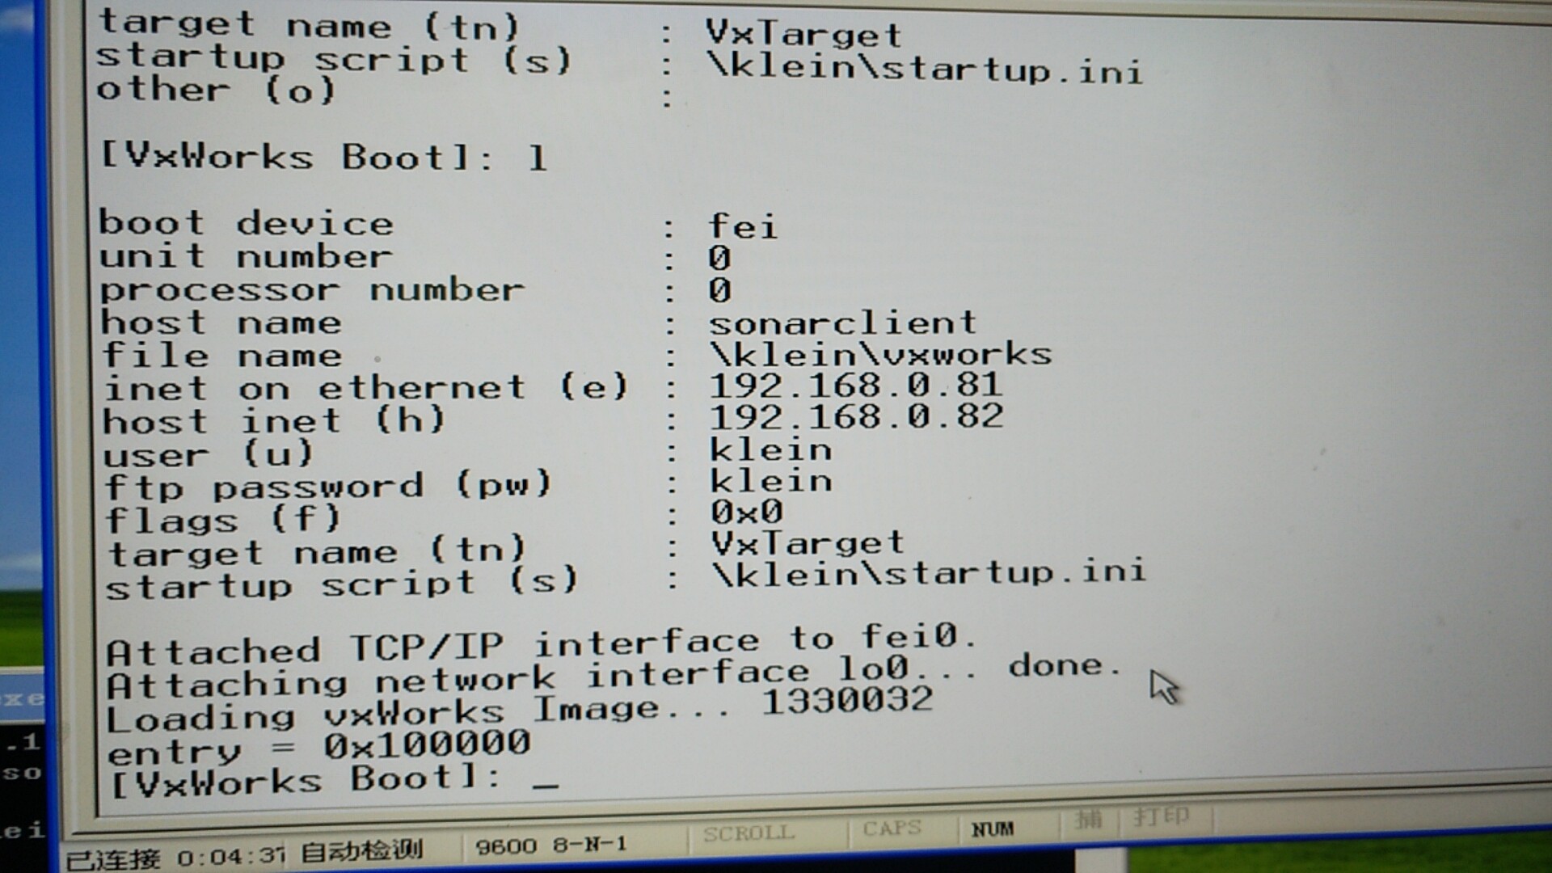The height and width of the screenshot is (873, 1552).
Task: Click the 9600 8-N-1 baud rate cell
Action: click(x=551, y=846)
